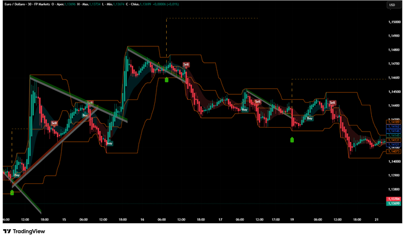
Task: Click the 1,14900 price axis label
Action: (395, 35)
